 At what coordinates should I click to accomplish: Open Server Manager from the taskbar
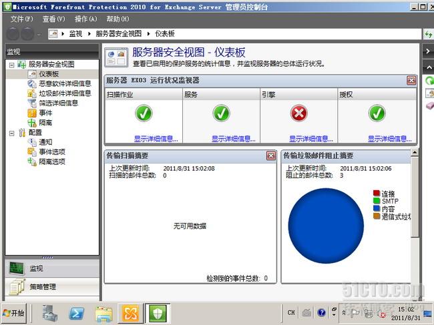(50, 313)
